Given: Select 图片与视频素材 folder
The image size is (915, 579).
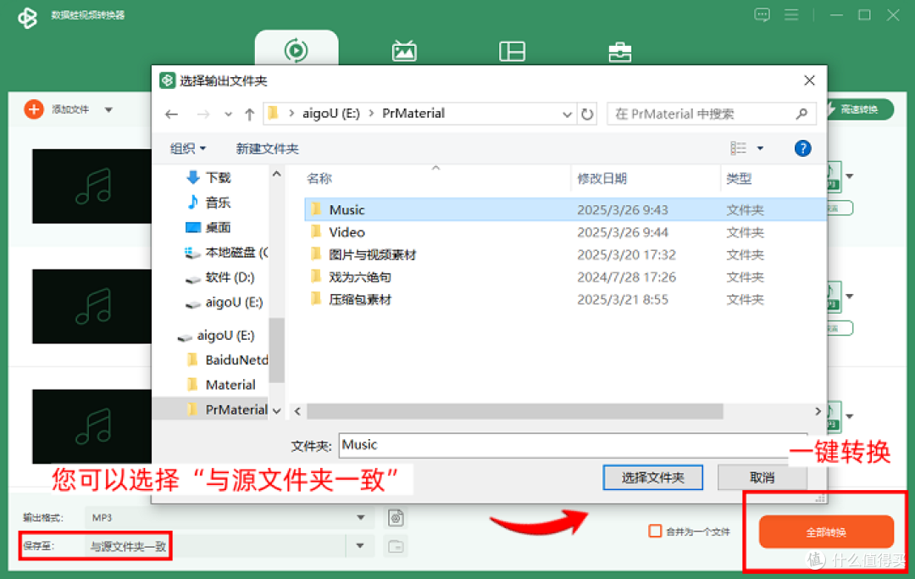Looking at the screenshot, I should point(372,254).
